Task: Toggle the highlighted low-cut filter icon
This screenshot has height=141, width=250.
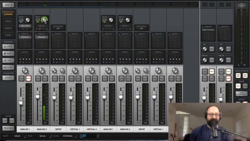Action: tap(40, 29)
